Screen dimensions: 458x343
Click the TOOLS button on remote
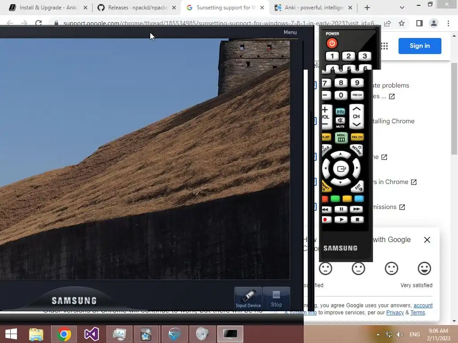click(326, 150)
